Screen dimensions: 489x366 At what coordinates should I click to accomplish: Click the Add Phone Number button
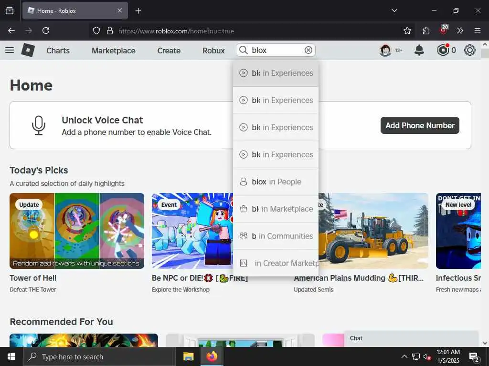[x=420, y=125]
